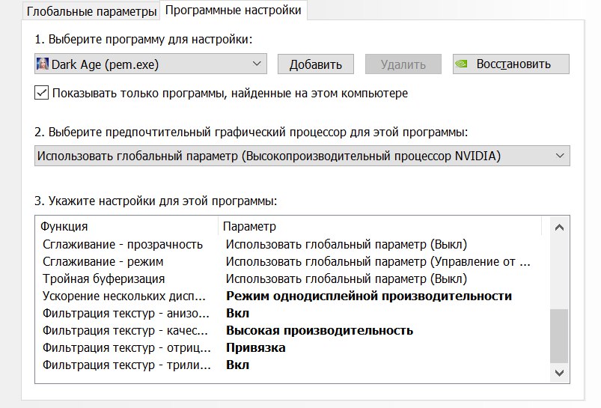Select Фильтрация текстур - анизо... row
The image size is (601, 408).
click(x=293, y=313)
